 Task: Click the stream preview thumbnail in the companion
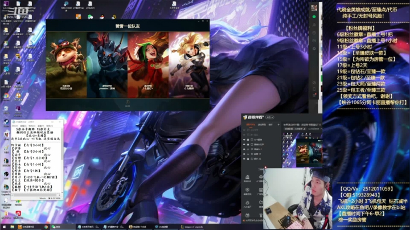pos(302,149)
